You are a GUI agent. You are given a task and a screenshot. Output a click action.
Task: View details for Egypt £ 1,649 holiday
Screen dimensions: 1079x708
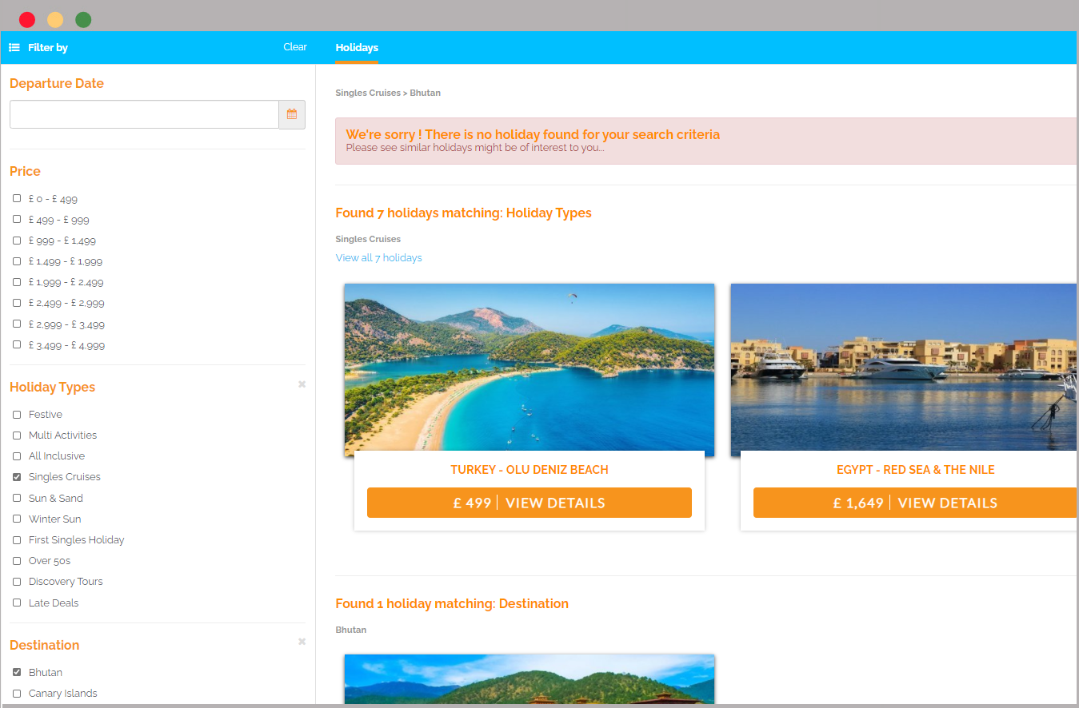coord(914,503)
